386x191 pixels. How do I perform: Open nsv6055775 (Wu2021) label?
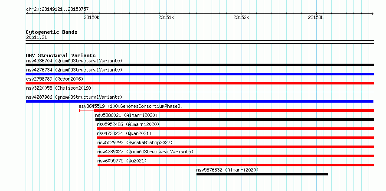[x=122, y=161]
